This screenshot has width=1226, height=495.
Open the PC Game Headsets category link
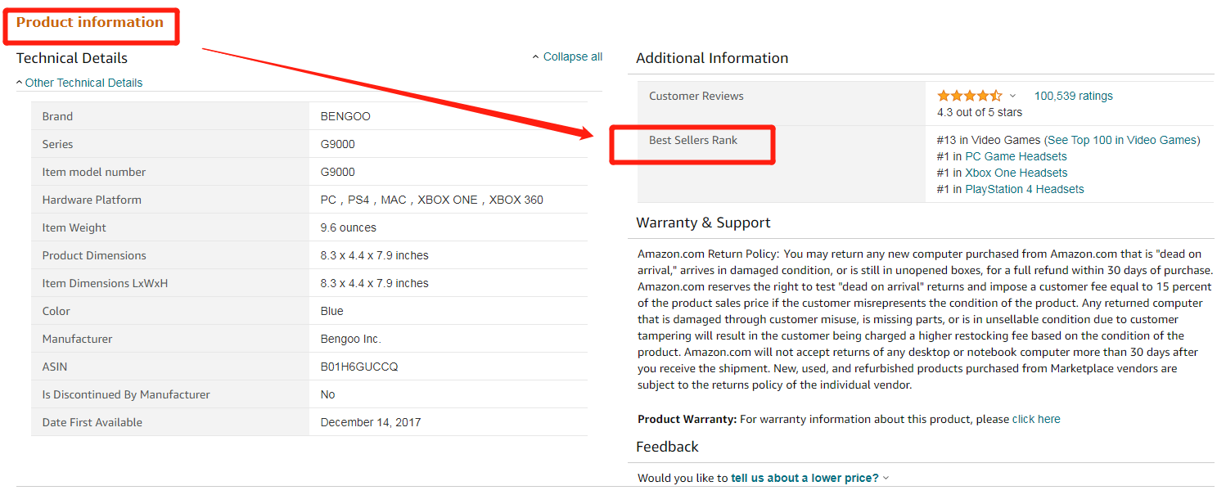coord(1016,156)
